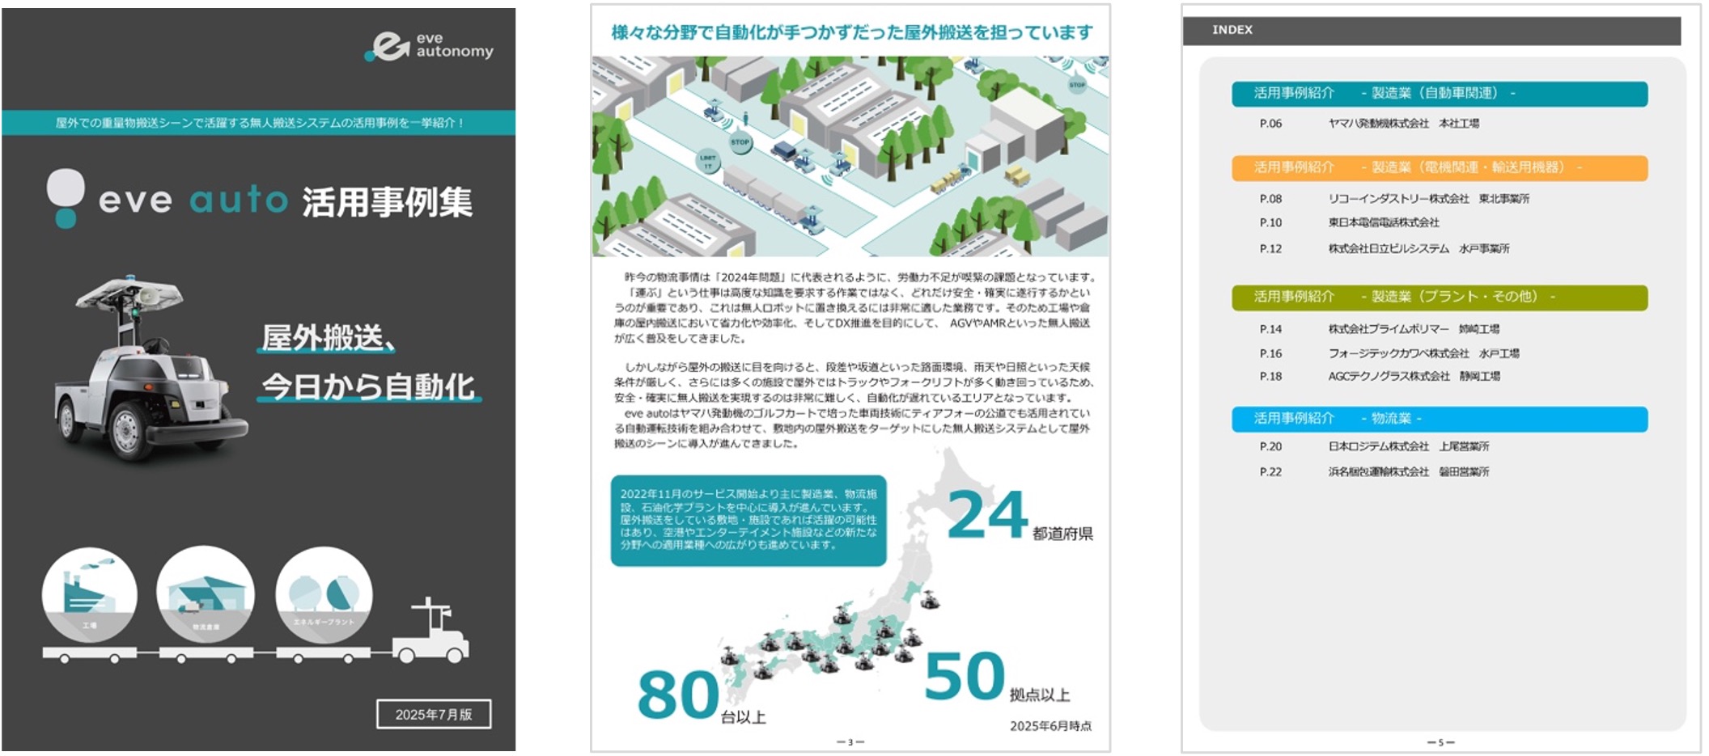Click index entry P.16 フォージテックカワベ

(1389, 353)
